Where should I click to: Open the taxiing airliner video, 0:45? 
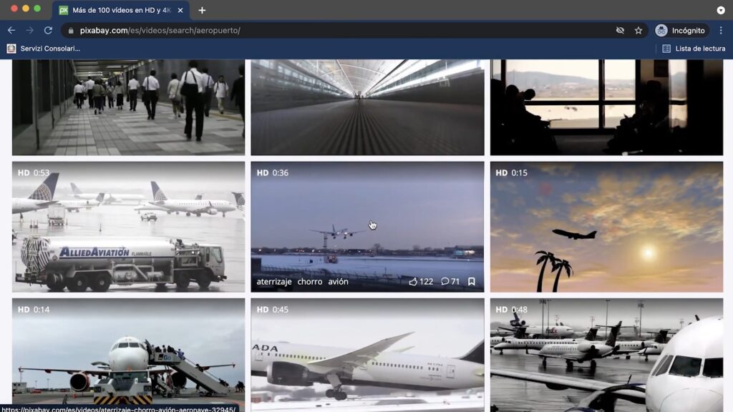(x=367, y=355)
